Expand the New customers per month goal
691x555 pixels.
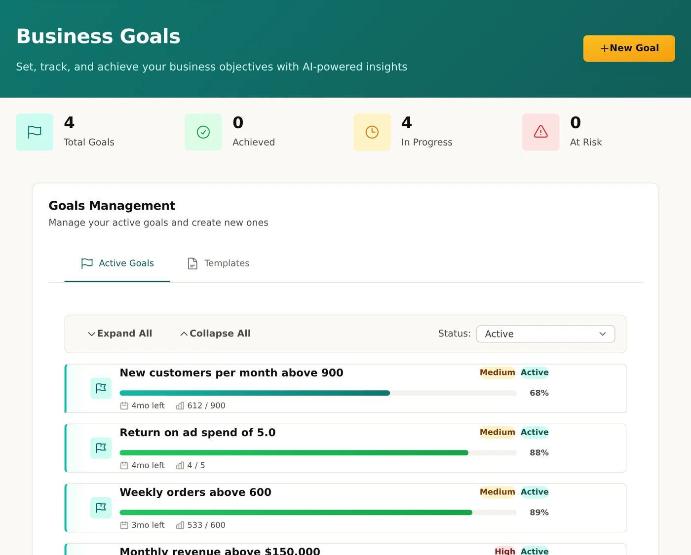345,388
